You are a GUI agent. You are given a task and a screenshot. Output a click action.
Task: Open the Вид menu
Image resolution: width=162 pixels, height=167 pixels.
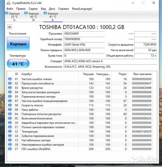click(x=44, y=9)
